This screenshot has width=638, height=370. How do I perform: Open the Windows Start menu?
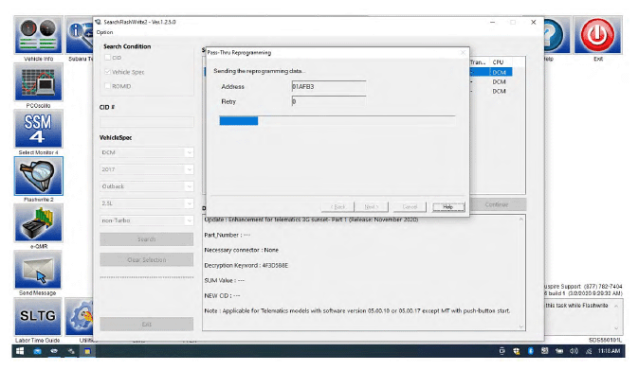(x=20, y=351)
